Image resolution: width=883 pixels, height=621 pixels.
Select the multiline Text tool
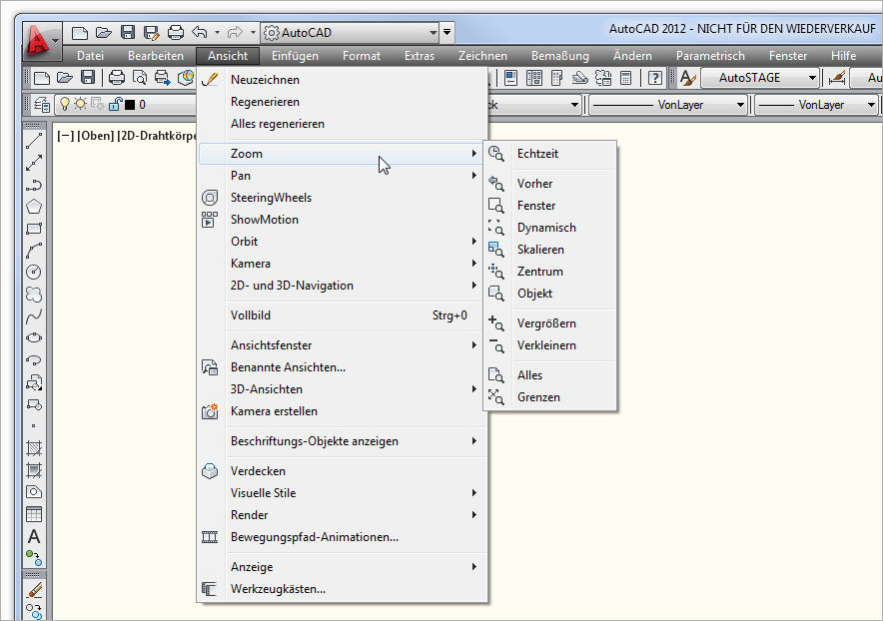click(34, 536)
